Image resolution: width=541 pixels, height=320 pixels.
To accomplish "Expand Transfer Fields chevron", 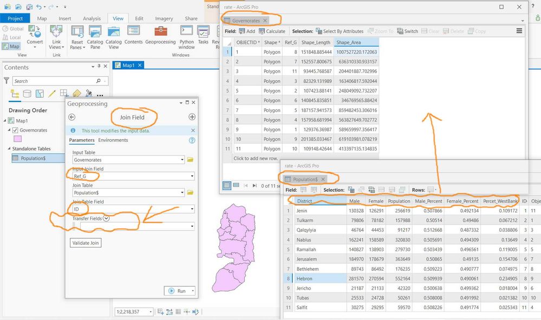I will pos(106,218).
